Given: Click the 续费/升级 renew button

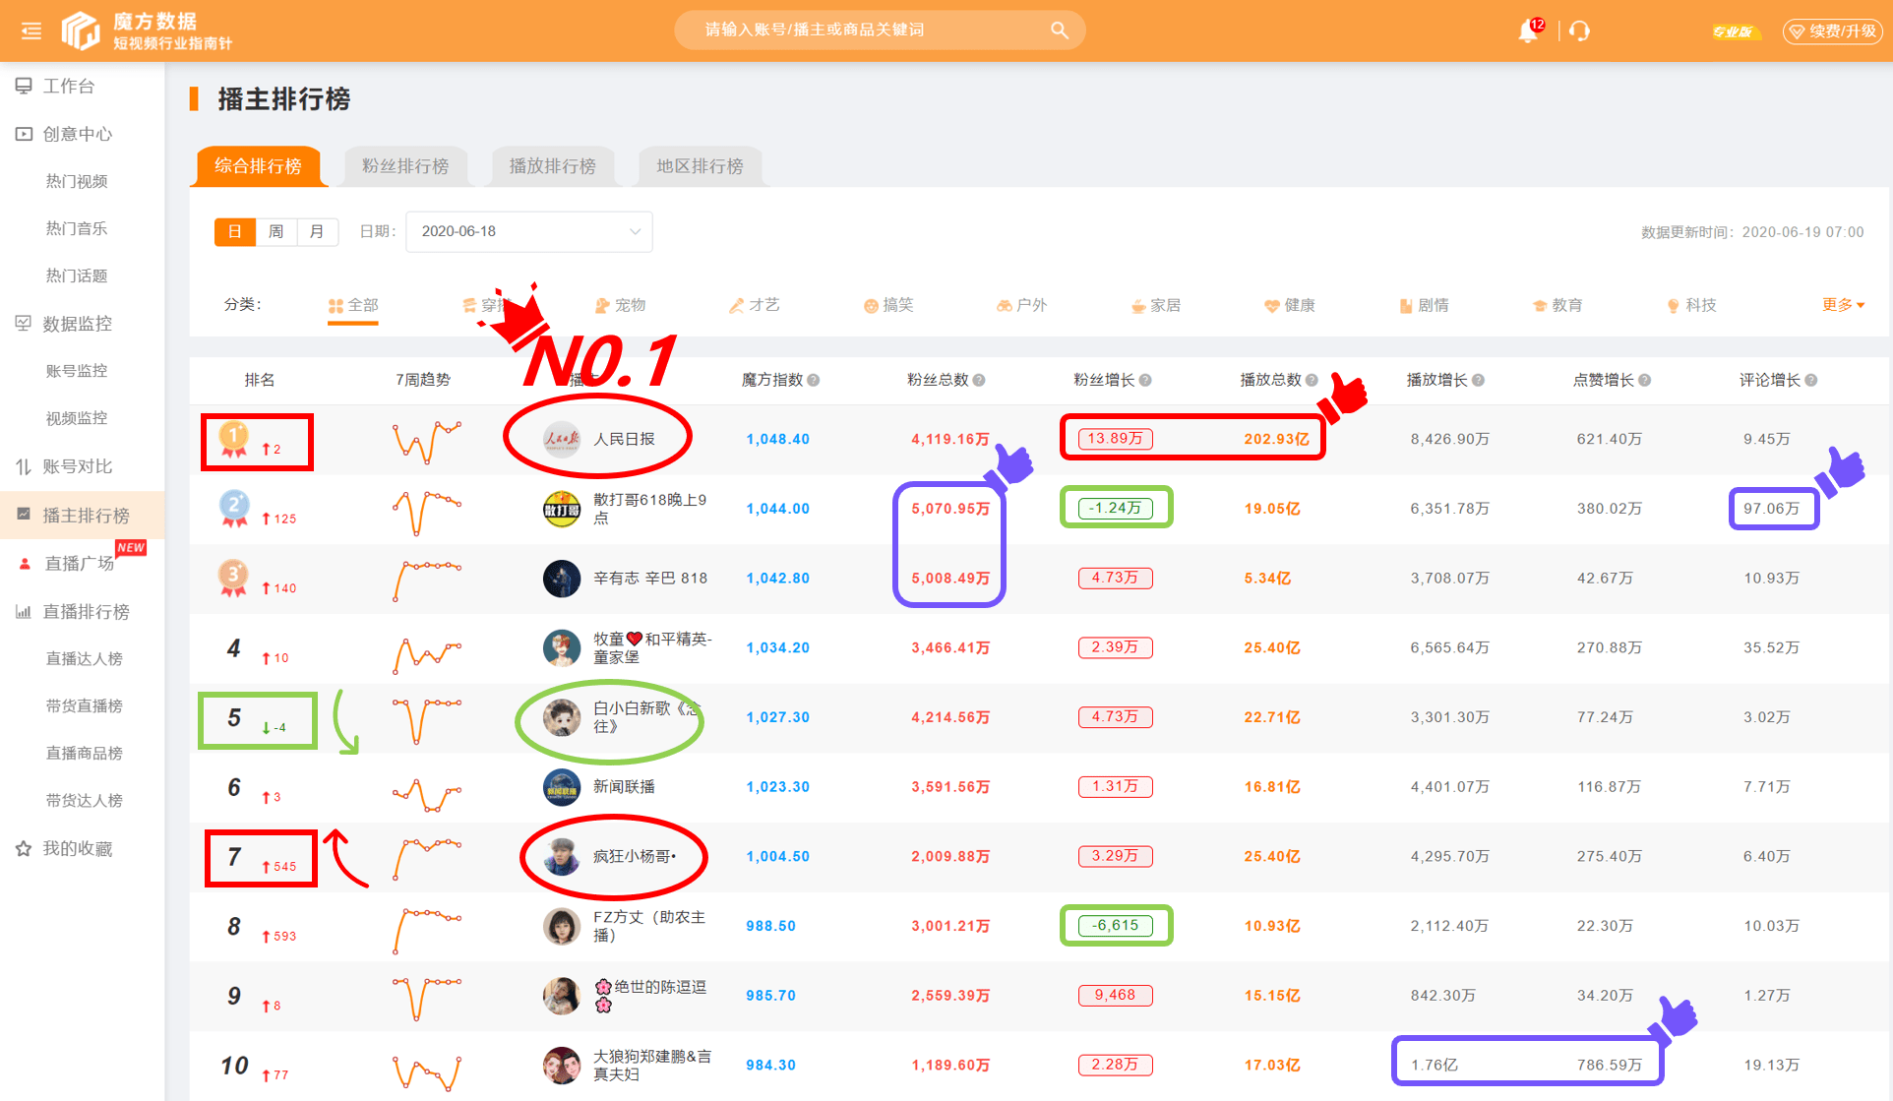Looking at the screenshot, I should (1832, 31).
